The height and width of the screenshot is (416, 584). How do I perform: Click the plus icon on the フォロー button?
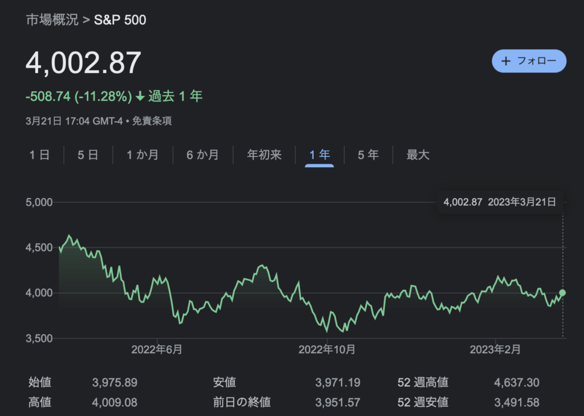505,61
